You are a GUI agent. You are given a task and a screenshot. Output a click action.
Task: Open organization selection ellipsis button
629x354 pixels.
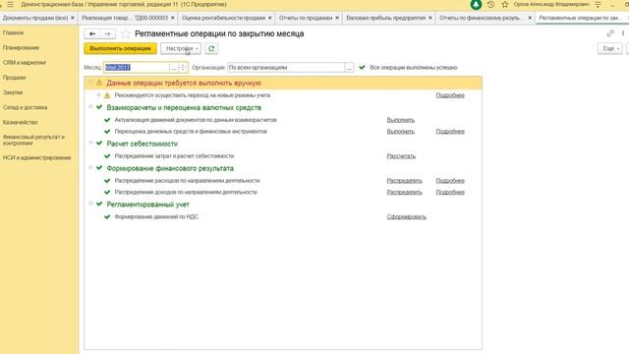[349, 68]
